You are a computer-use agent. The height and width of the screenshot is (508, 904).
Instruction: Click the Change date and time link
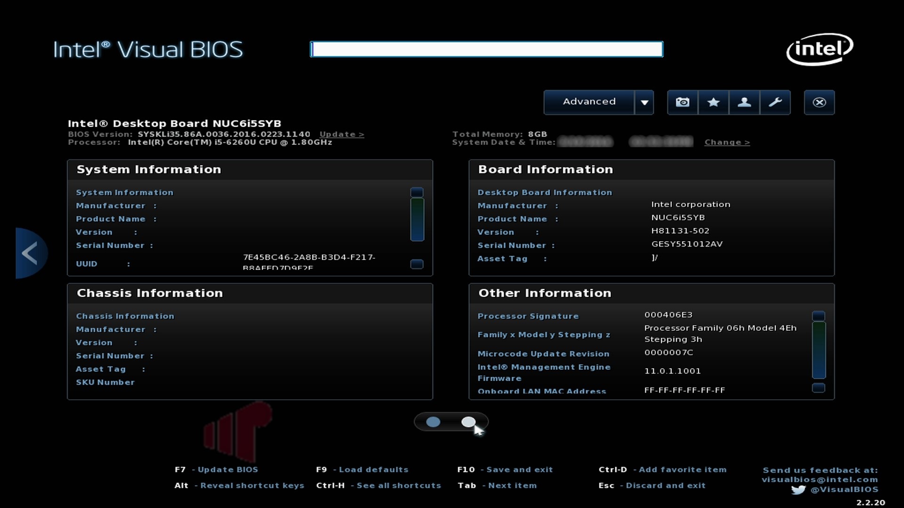[727, 142]
